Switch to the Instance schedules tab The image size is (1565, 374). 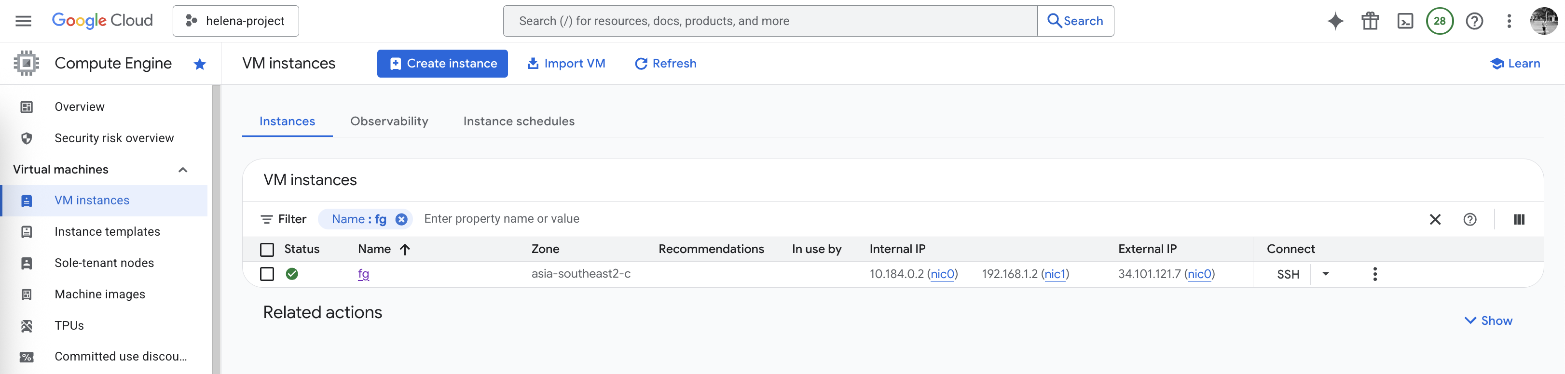tap(518, 121)
